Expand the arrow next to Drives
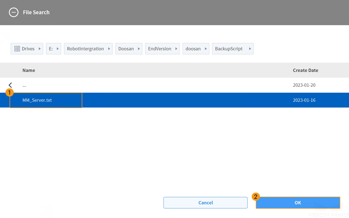This screenshot has height=218, width=349. (x=40, y=49)
